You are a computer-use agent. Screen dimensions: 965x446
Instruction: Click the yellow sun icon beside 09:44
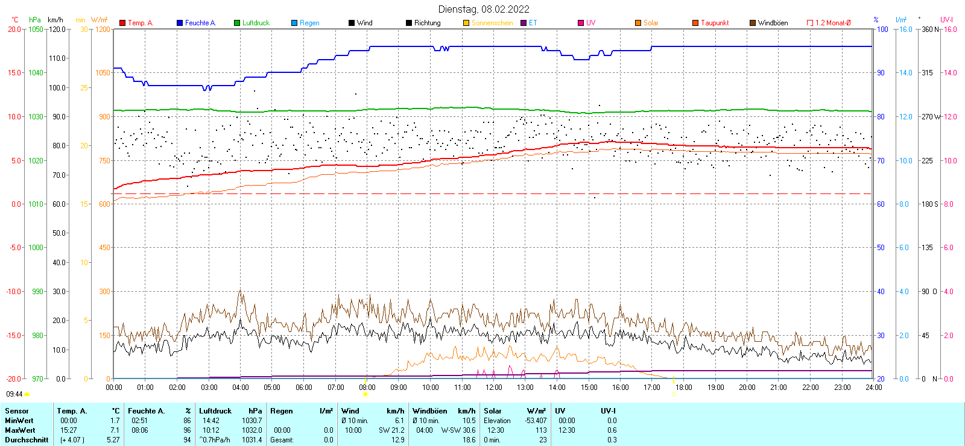(x=27, y=394)
